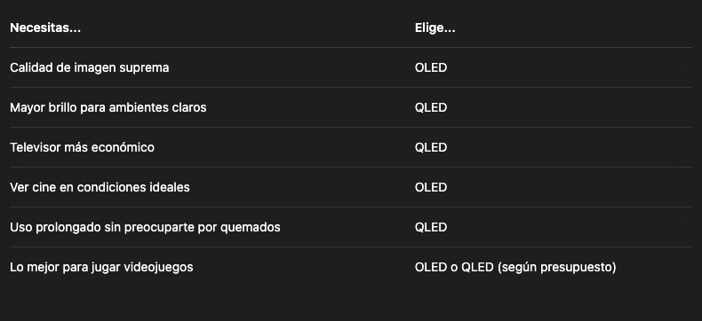This screenshot has width=702, height=321.
Task: Click QLED in the 'Uso prolongado' row
Action: coord(431,227)
